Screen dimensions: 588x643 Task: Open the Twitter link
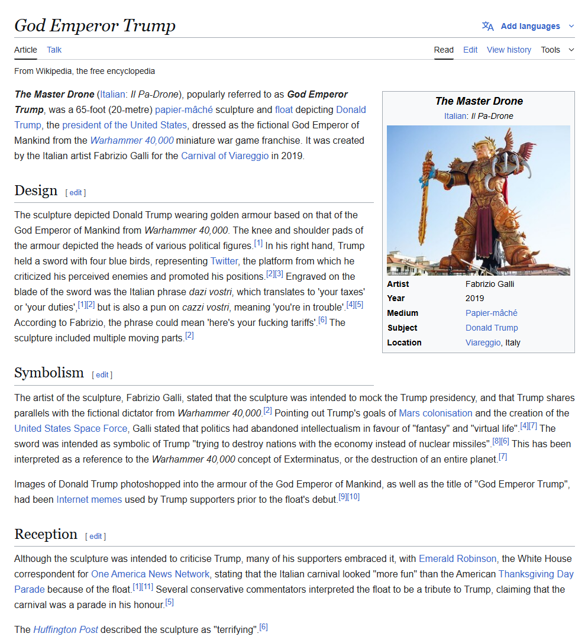click(x=224, y=261)
